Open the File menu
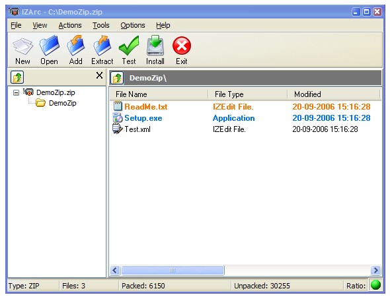This screenshot has width=390, height=297. point(16,25)
